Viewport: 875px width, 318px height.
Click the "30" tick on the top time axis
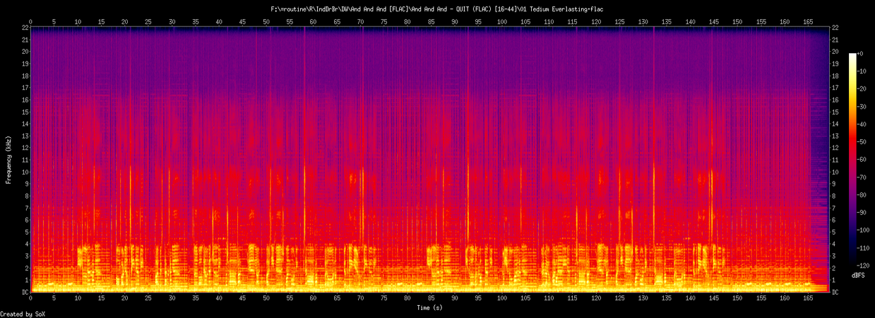(x=172, y=22)
